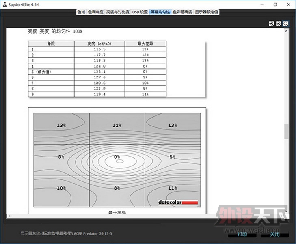
Task: Click the 亮度 的均匀性 100% heading
Action: (x=55, y=31)
